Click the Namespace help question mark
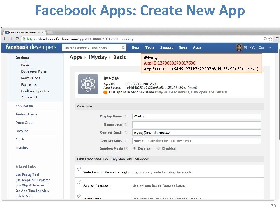Viewport: 280px width, 210px height. point(126,124)
